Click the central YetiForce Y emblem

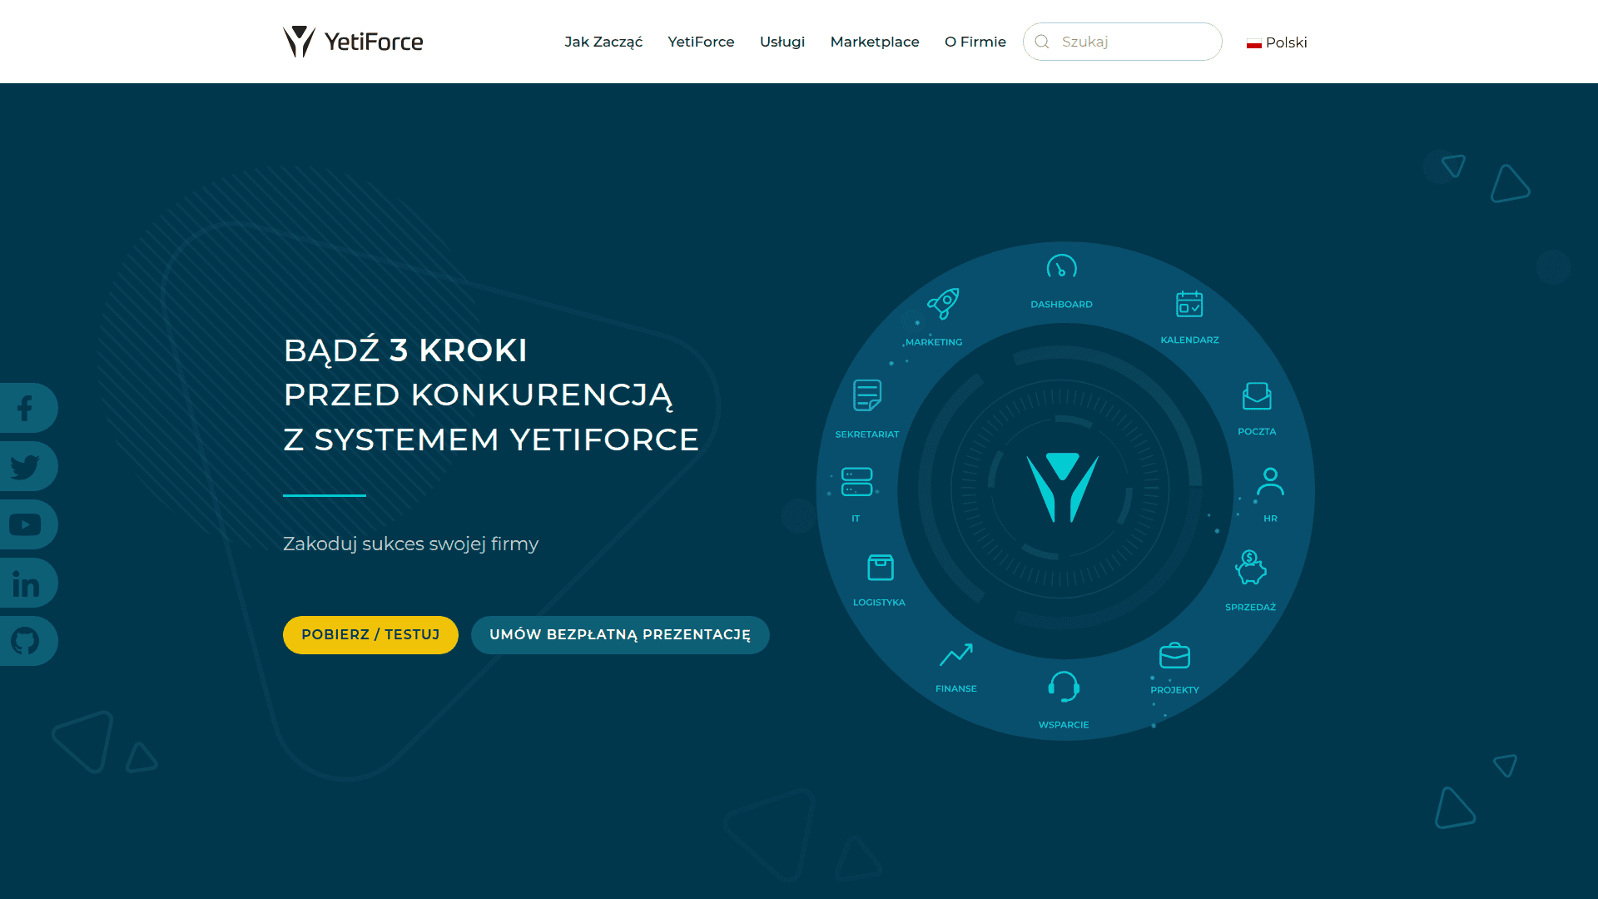click(x=1062, y=488)
